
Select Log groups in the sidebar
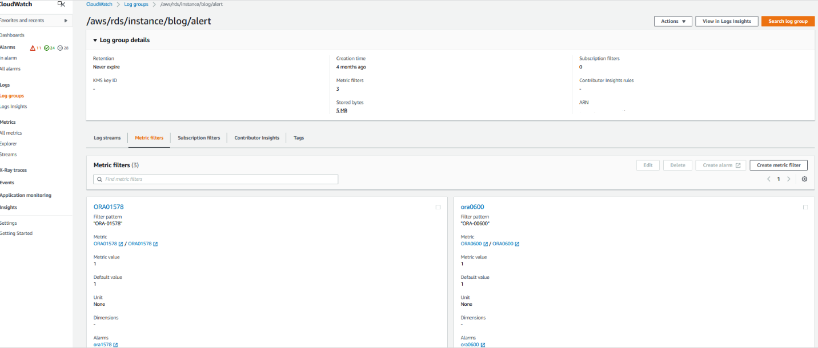pyautogui.click(x=12, y=96)
